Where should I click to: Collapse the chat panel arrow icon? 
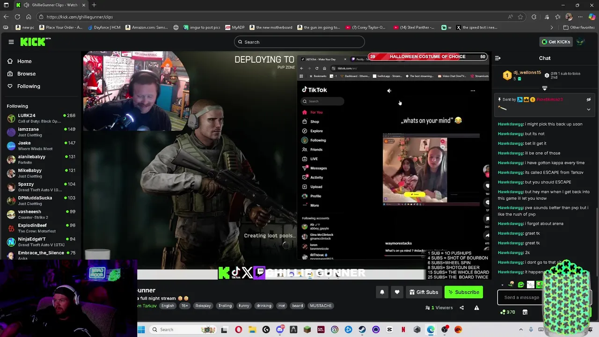coord(498,58)
